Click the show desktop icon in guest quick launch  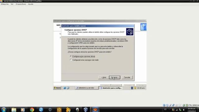[68, 88]
